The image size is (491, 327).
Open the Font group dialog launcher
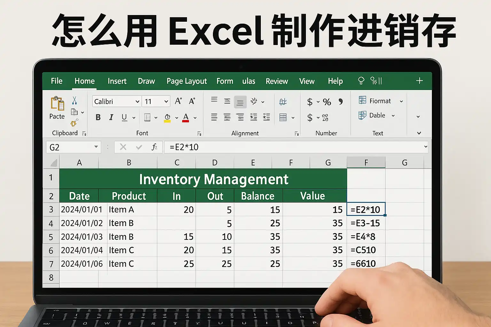point(199,133)
